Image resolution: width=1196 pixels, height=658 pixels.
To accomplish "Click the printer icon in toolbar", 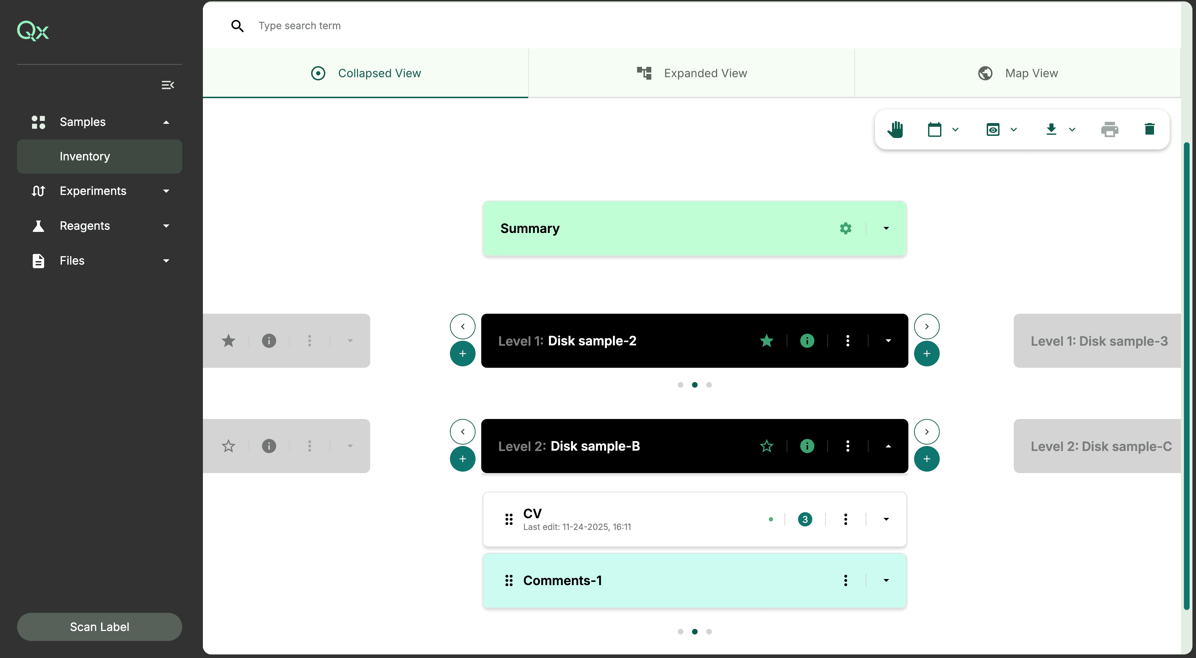I will pos(1110,129).
